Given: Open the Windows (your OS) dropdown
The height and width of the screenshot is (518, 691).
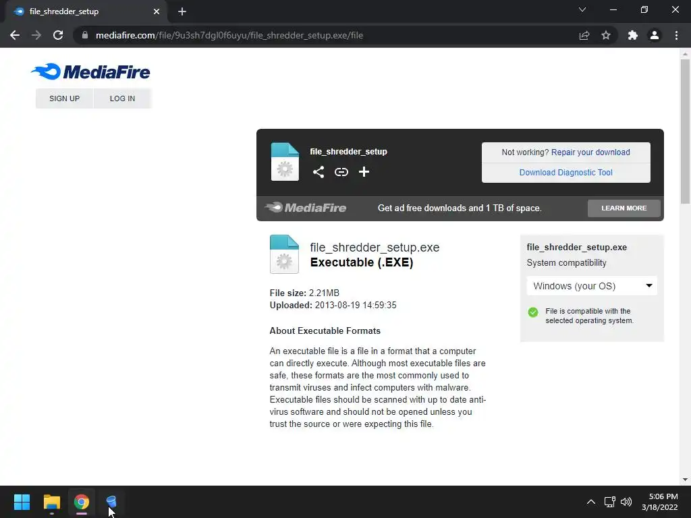Looking at the screenshot, I should pyautogui.click(x=592, y=286).
